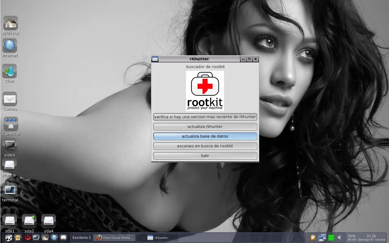Close the rkhunter window

pyautogui.click(x=256, y=59)
